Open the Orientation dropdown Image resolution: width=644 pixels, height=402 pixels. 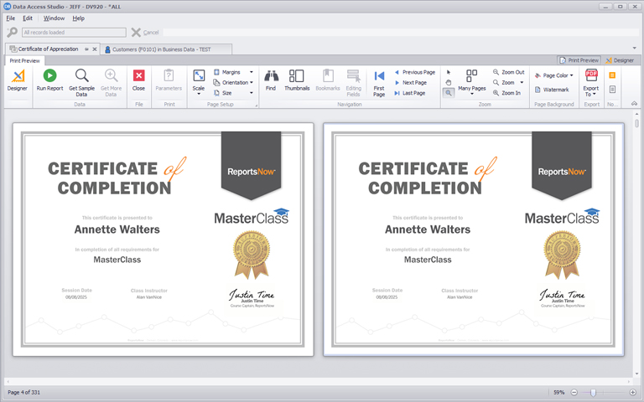(x=236, y=82)
